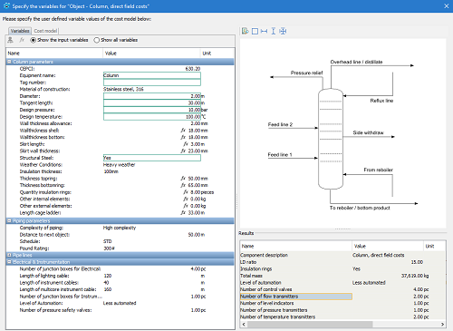
Task: Click the Design pressure input field
Action: pos(152,110)
